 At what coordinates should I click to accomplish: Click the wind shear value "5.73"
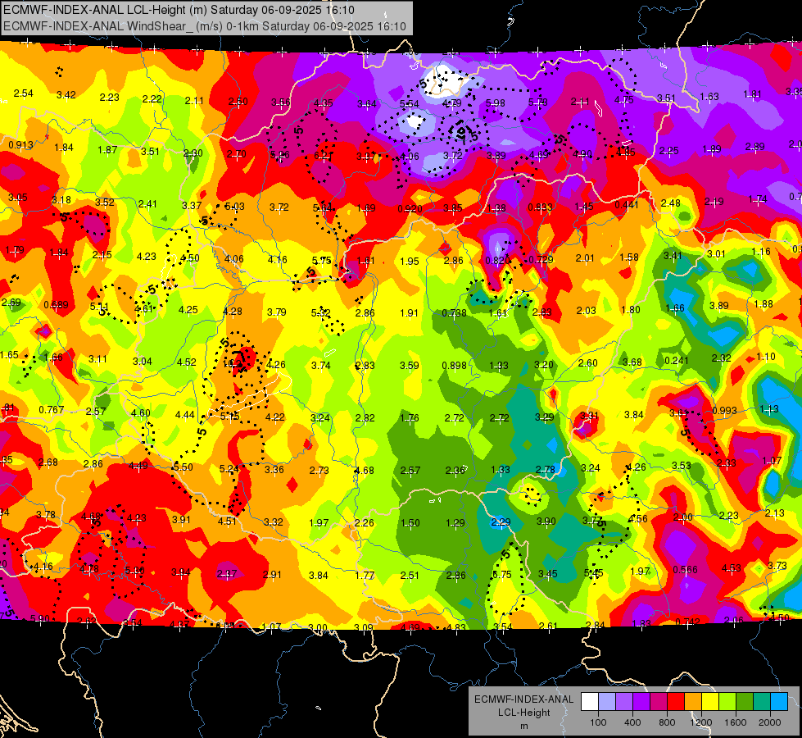point(537,102)
